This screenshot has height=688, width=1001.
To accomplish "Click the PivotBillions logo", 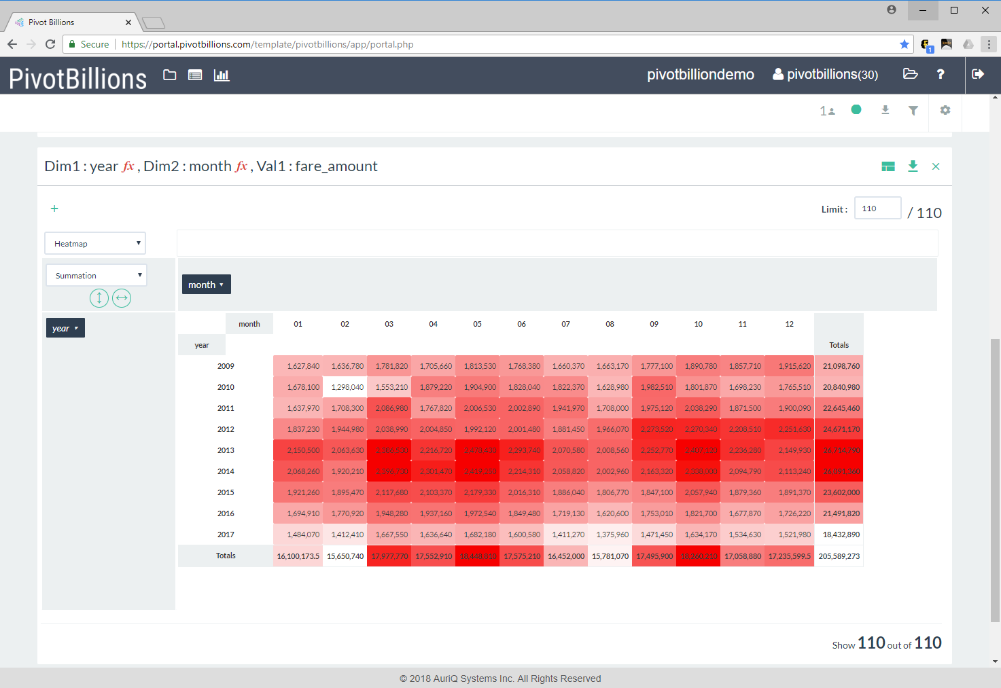I will 78,79.
